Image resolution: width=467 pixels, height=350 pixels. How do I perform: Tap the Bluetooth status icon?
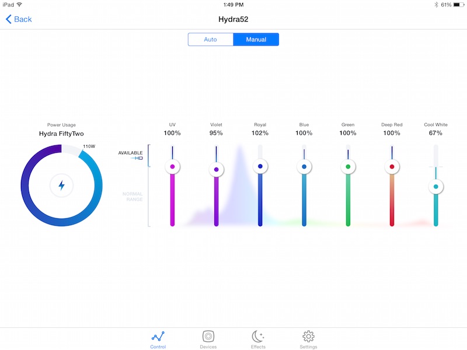(435, 5)
